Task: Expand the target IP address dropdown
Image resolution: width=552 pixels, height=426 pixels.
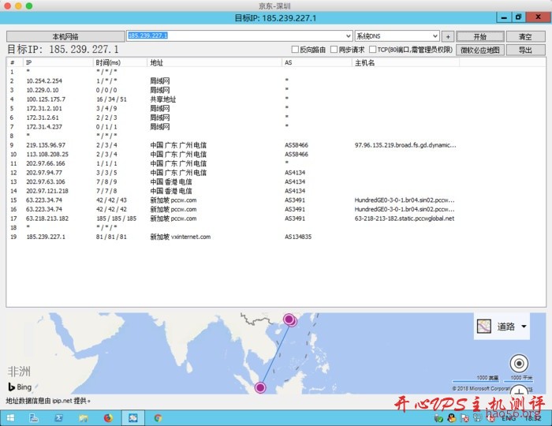Action: pyautogui.click(x=348, y=36)
